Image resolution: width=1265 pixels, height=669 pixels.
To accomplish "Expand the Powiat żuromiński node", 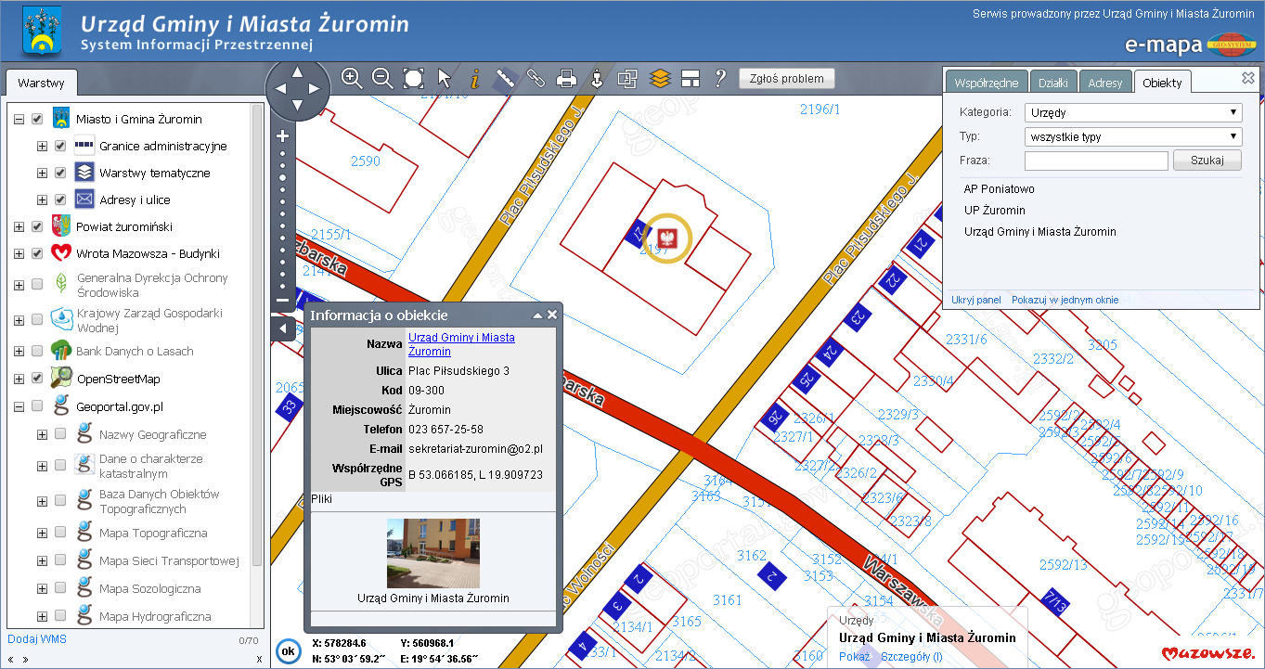I will [19, 226].
